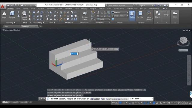Expand the Modify panel
Viewport: 192px width, 108px height.
(69, 23)
